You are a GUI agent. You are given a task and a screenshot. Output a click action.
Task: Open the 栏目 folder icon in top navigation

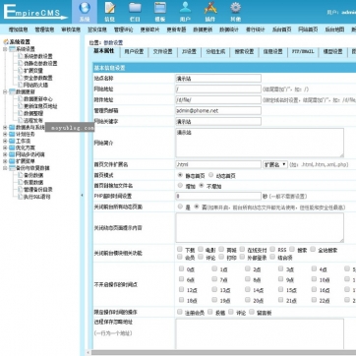[x=135, y=8]
